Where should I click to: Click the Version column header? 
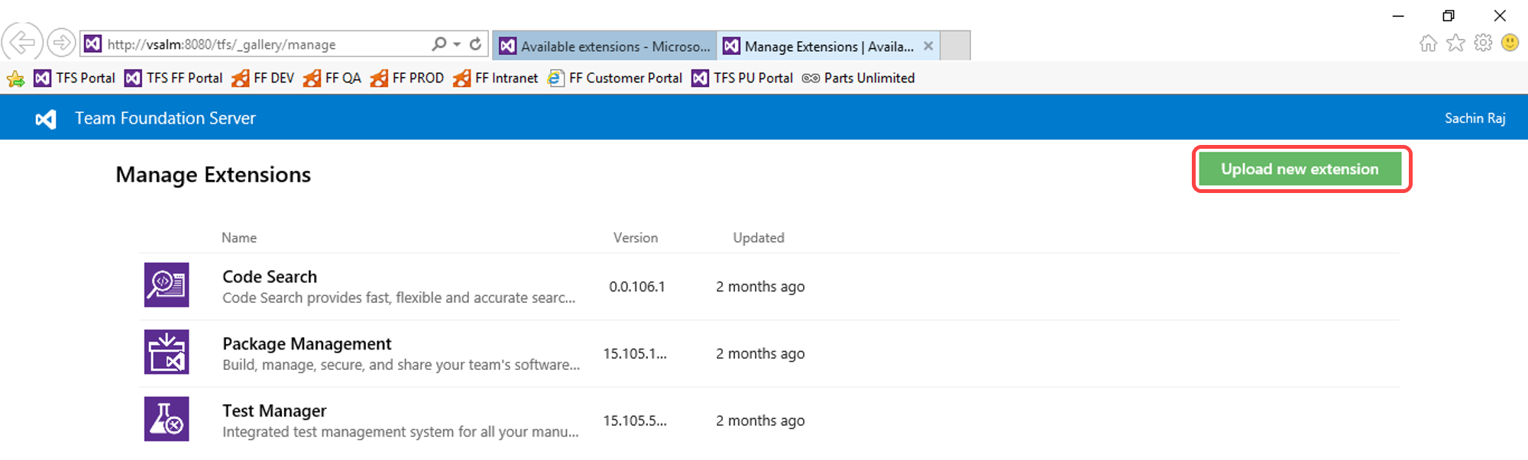636,238
